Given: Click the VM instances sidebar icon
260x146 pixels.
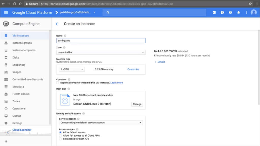Looking at the screenshot, I should pyautogui.click(x=6, y=35).
